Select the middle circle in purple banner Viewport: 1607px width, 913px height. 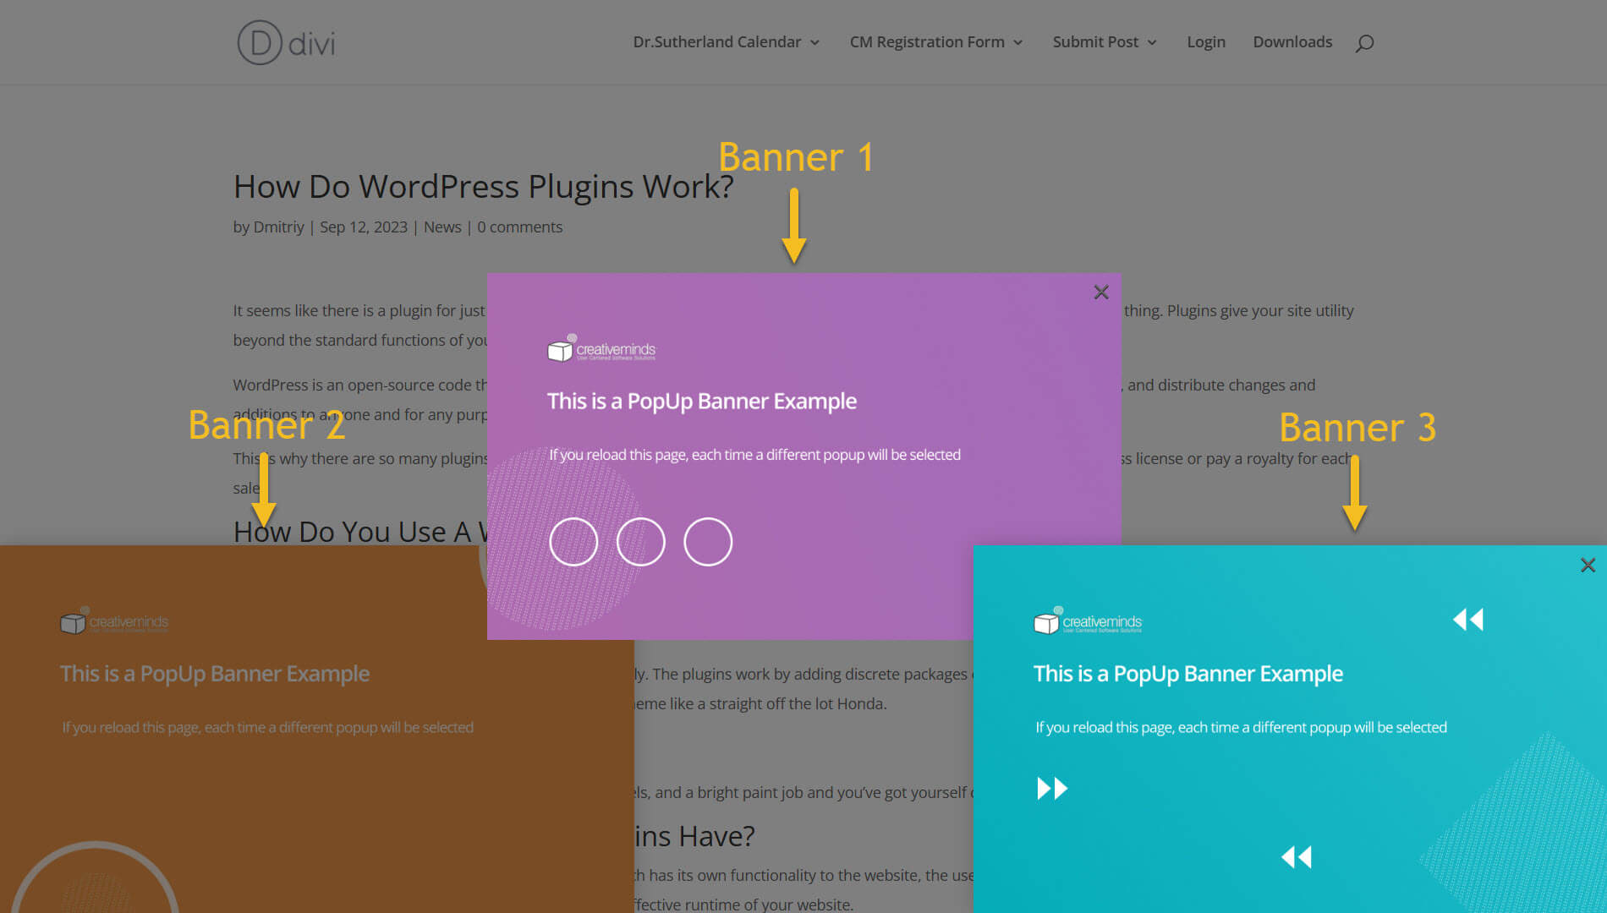(x=640, y=542)
